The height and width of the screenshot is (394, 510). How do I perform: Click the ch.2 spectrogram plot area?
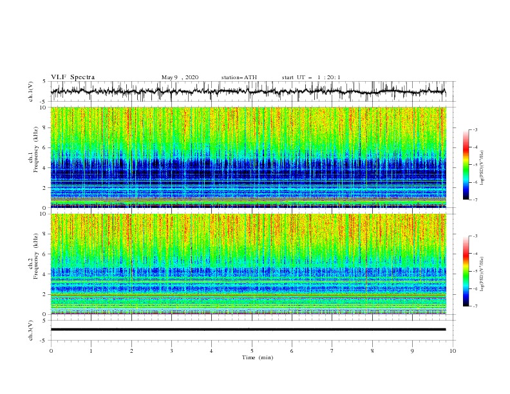coord(248,264)
